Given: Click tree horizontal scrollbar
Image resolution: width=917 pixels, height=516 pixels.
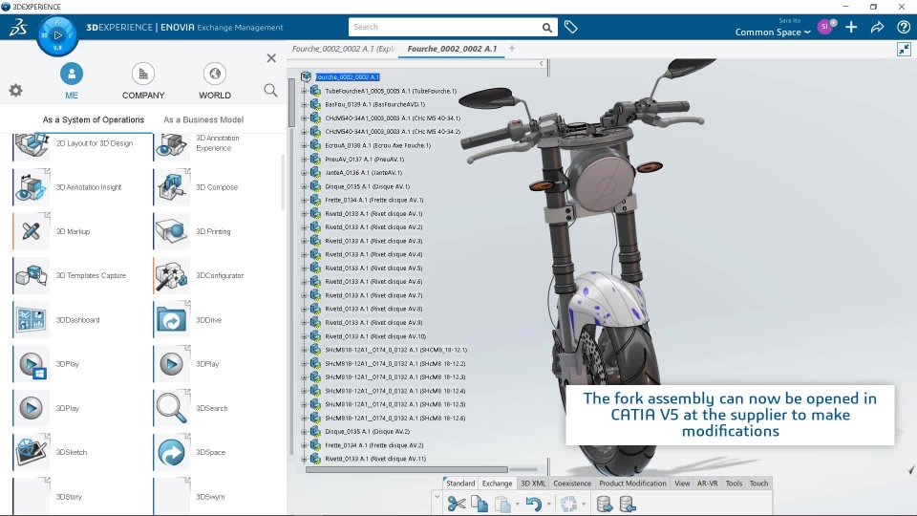Looking at the screenshot, I should (x=407, y=469).
